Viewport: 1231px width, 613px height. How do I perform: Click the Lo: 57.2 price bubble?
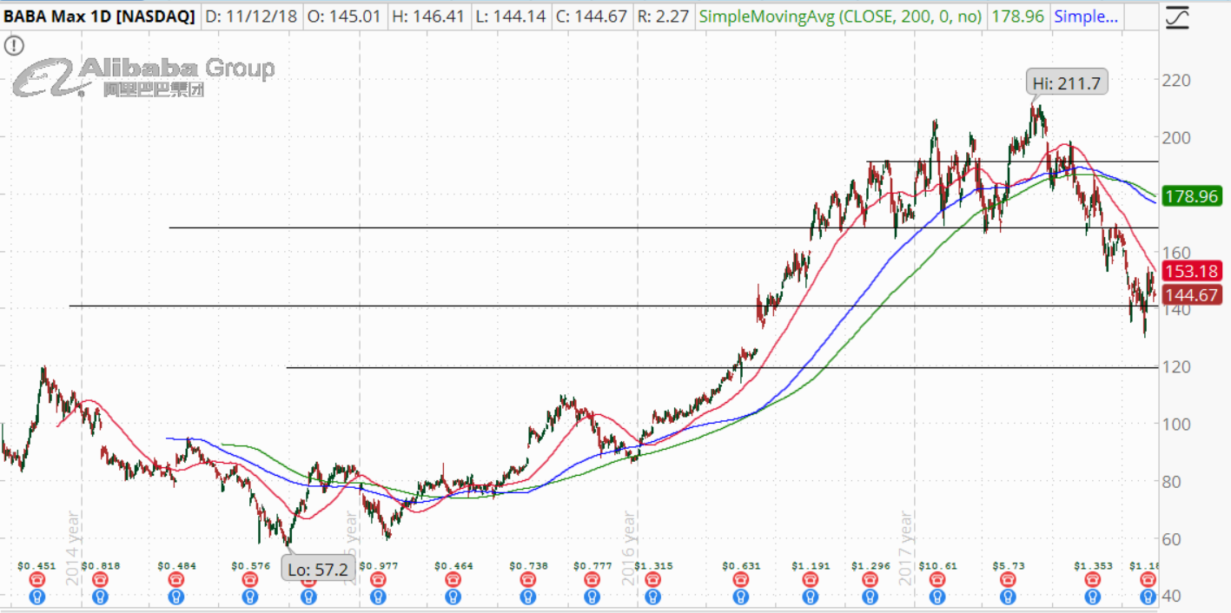320,570
